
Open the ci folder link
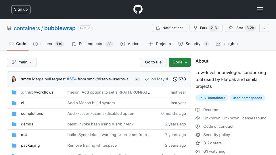(x=22, y=103)
